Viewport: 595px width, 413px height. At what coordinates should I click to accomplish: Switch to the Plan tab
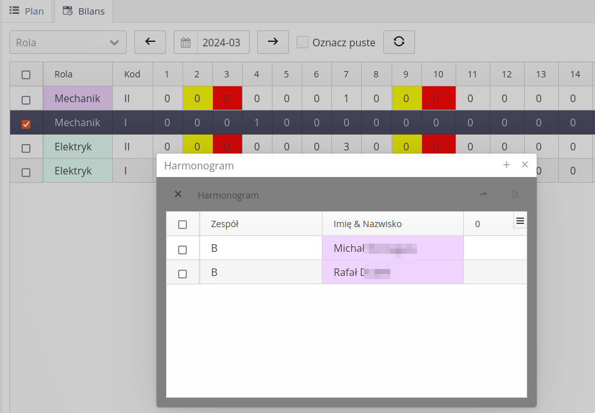(x=27, y=11)
